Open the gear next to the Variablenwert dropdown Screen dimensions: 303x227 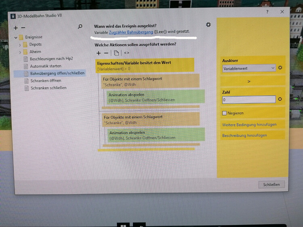[x=280, y=68]
